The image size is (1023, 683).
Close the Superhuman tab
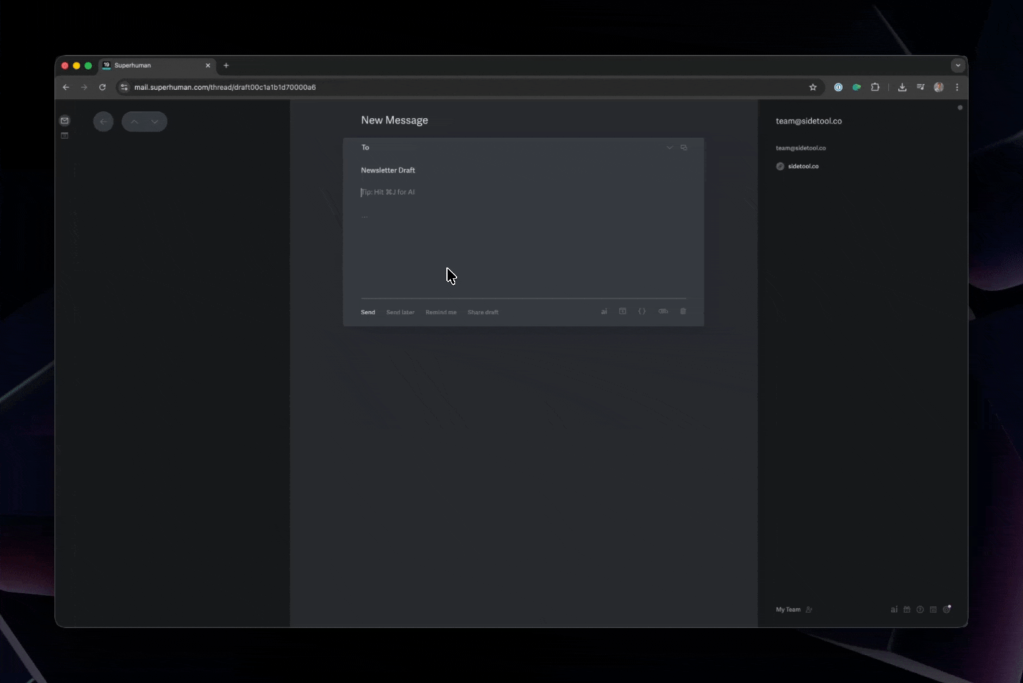208,65
